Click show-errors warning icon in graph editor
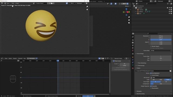Screen dimensions: 173x97 [103, 58]
